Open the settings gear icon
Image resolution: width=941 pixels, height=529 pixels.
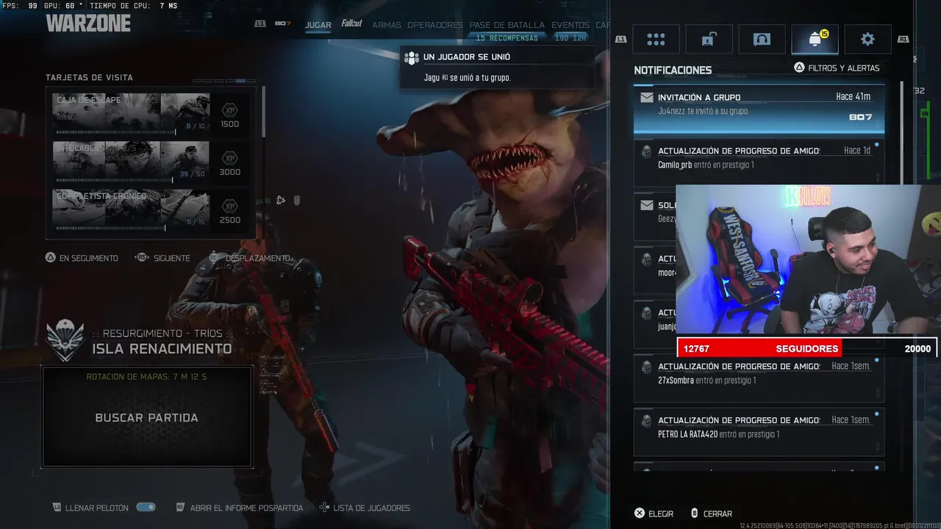(867, 40)
